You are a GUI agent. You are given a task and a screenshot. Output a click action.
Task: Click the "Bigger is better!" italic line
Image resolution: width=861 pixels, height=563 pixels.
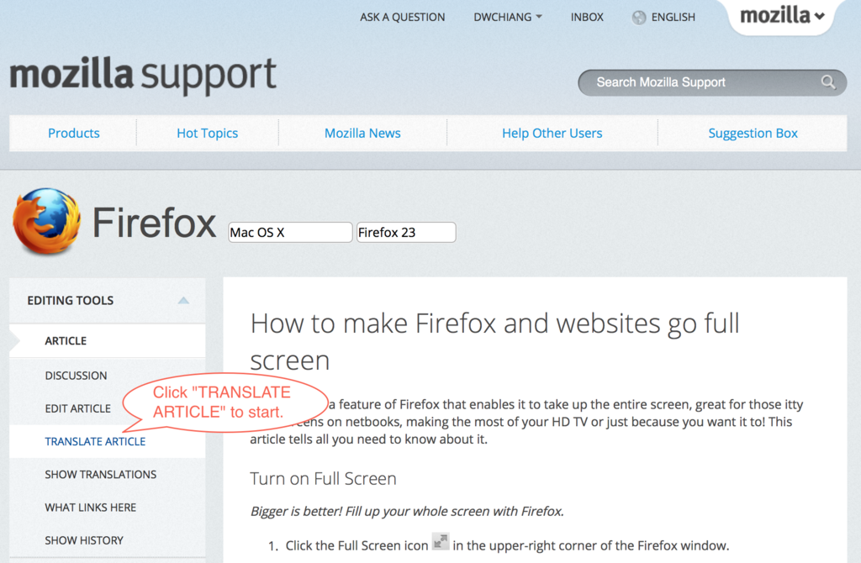tap(407, 512)
